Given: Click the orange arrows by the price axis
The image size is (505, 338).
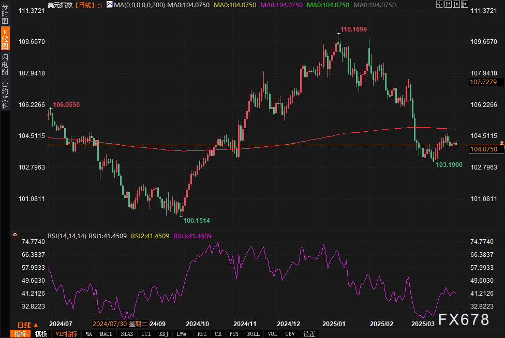Looking at the screenshot, I should tap(501, 142).
